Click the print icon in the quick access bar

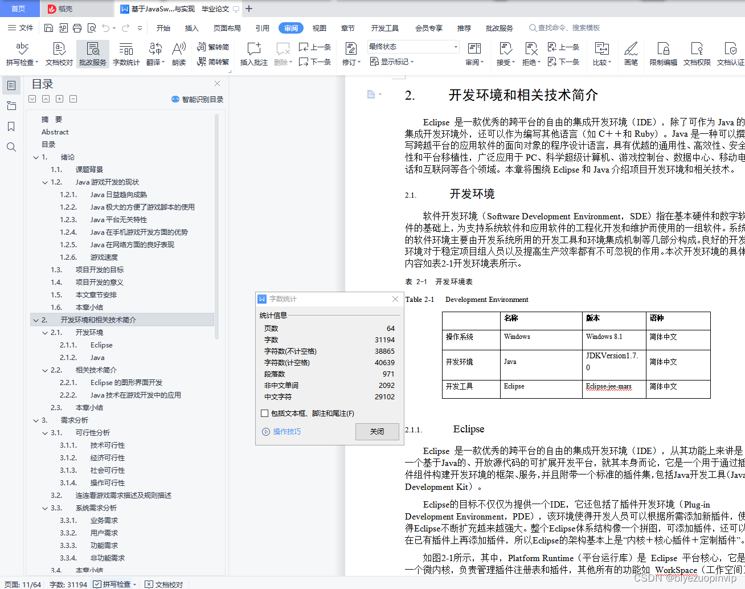click(x=77, y=28)
